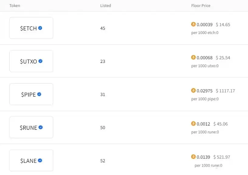Click the verified badge beside $PIPE
248x175 pixels.
coord(39,94)
